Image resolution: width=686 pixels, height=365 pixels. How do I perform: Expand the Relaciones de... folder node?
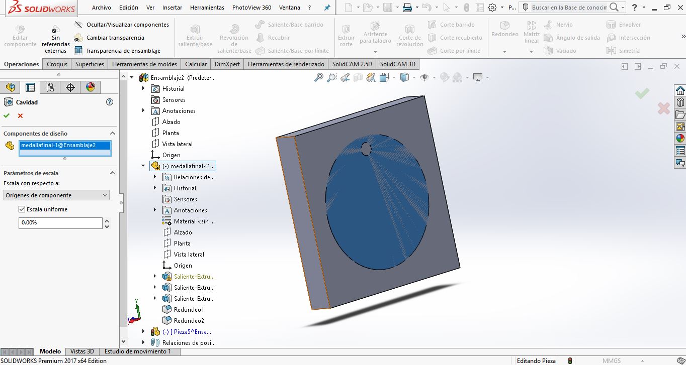[x=155, y=177]
